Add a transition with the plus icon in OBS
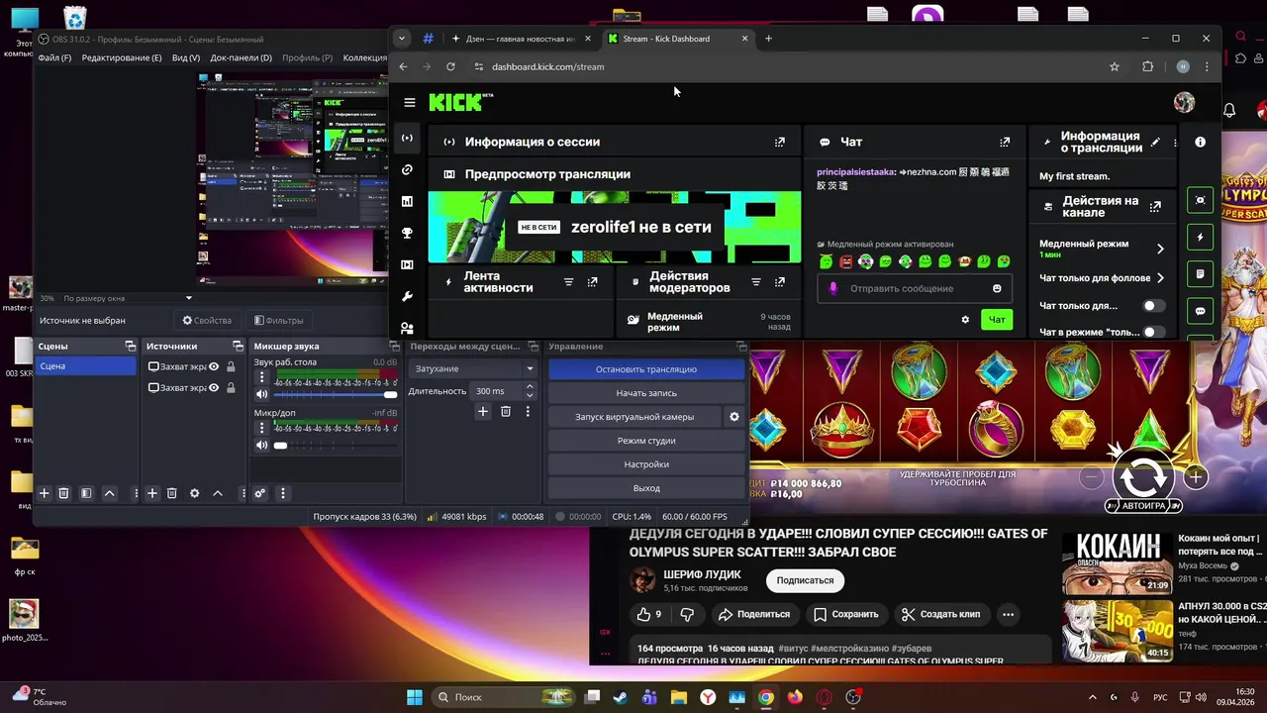Screen dimensions: 1267x713 click(483, 411)
